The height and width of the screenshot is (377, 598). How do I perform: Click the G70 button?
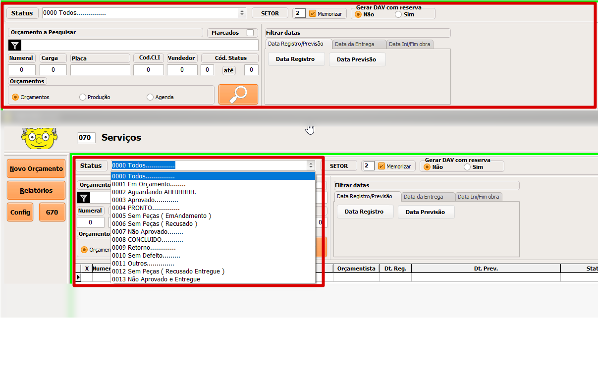52,213
